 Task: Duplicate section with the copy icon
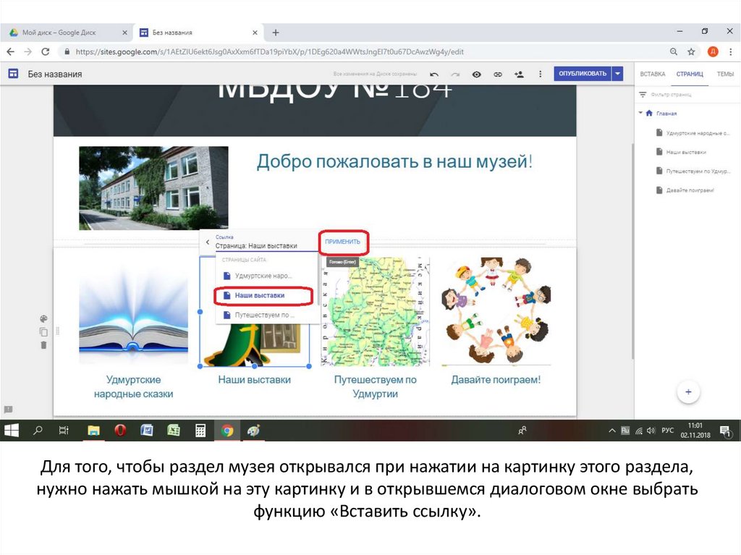pos(43,332)
